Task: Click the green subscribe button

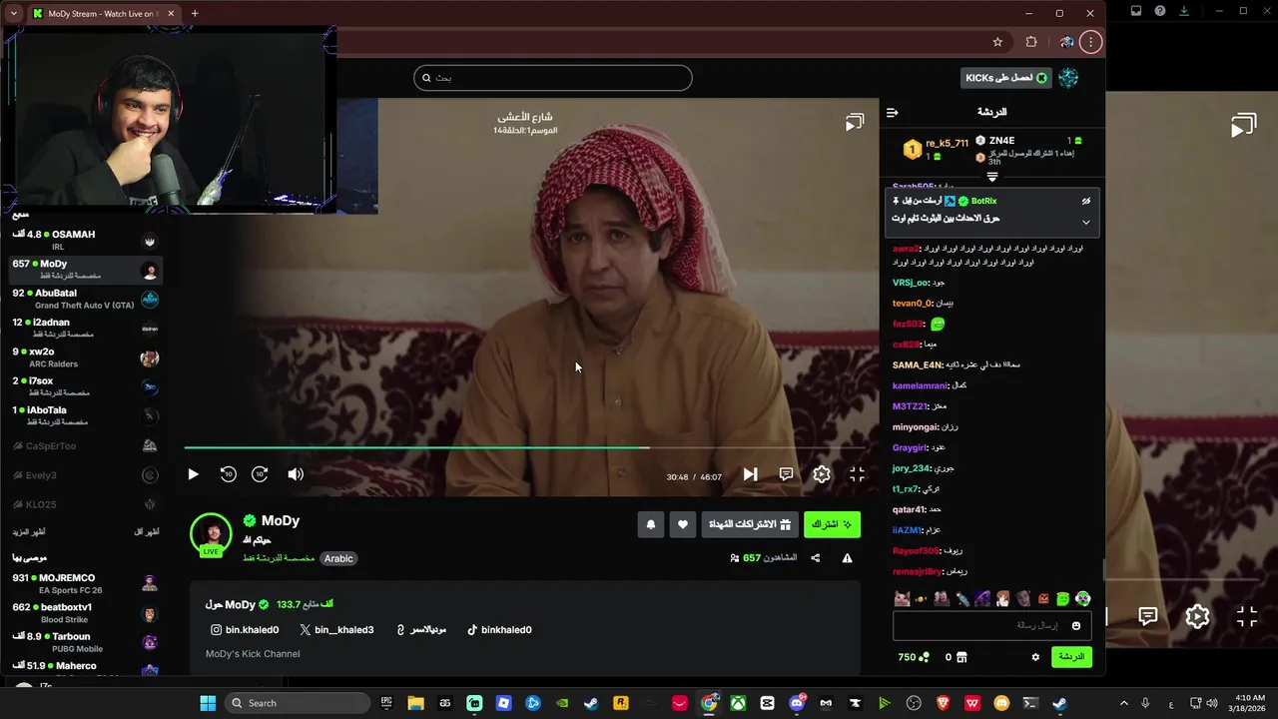Action: (832, 524)
